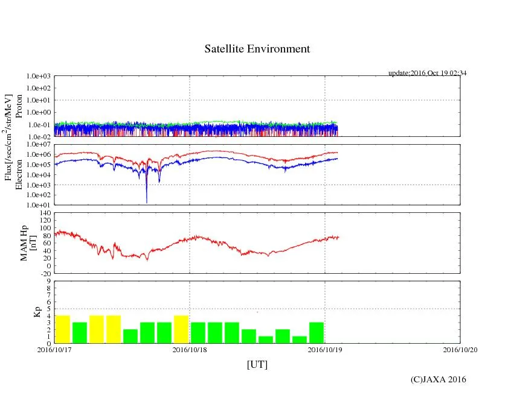Click the Kp axis tick "9"
Viewport: 511px width, 395px height.
[49, 282]
